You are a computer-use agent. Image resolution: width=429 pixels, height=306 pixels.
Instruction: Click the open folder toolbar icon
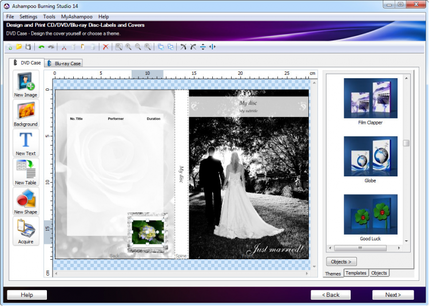click(x=19, y=47)
